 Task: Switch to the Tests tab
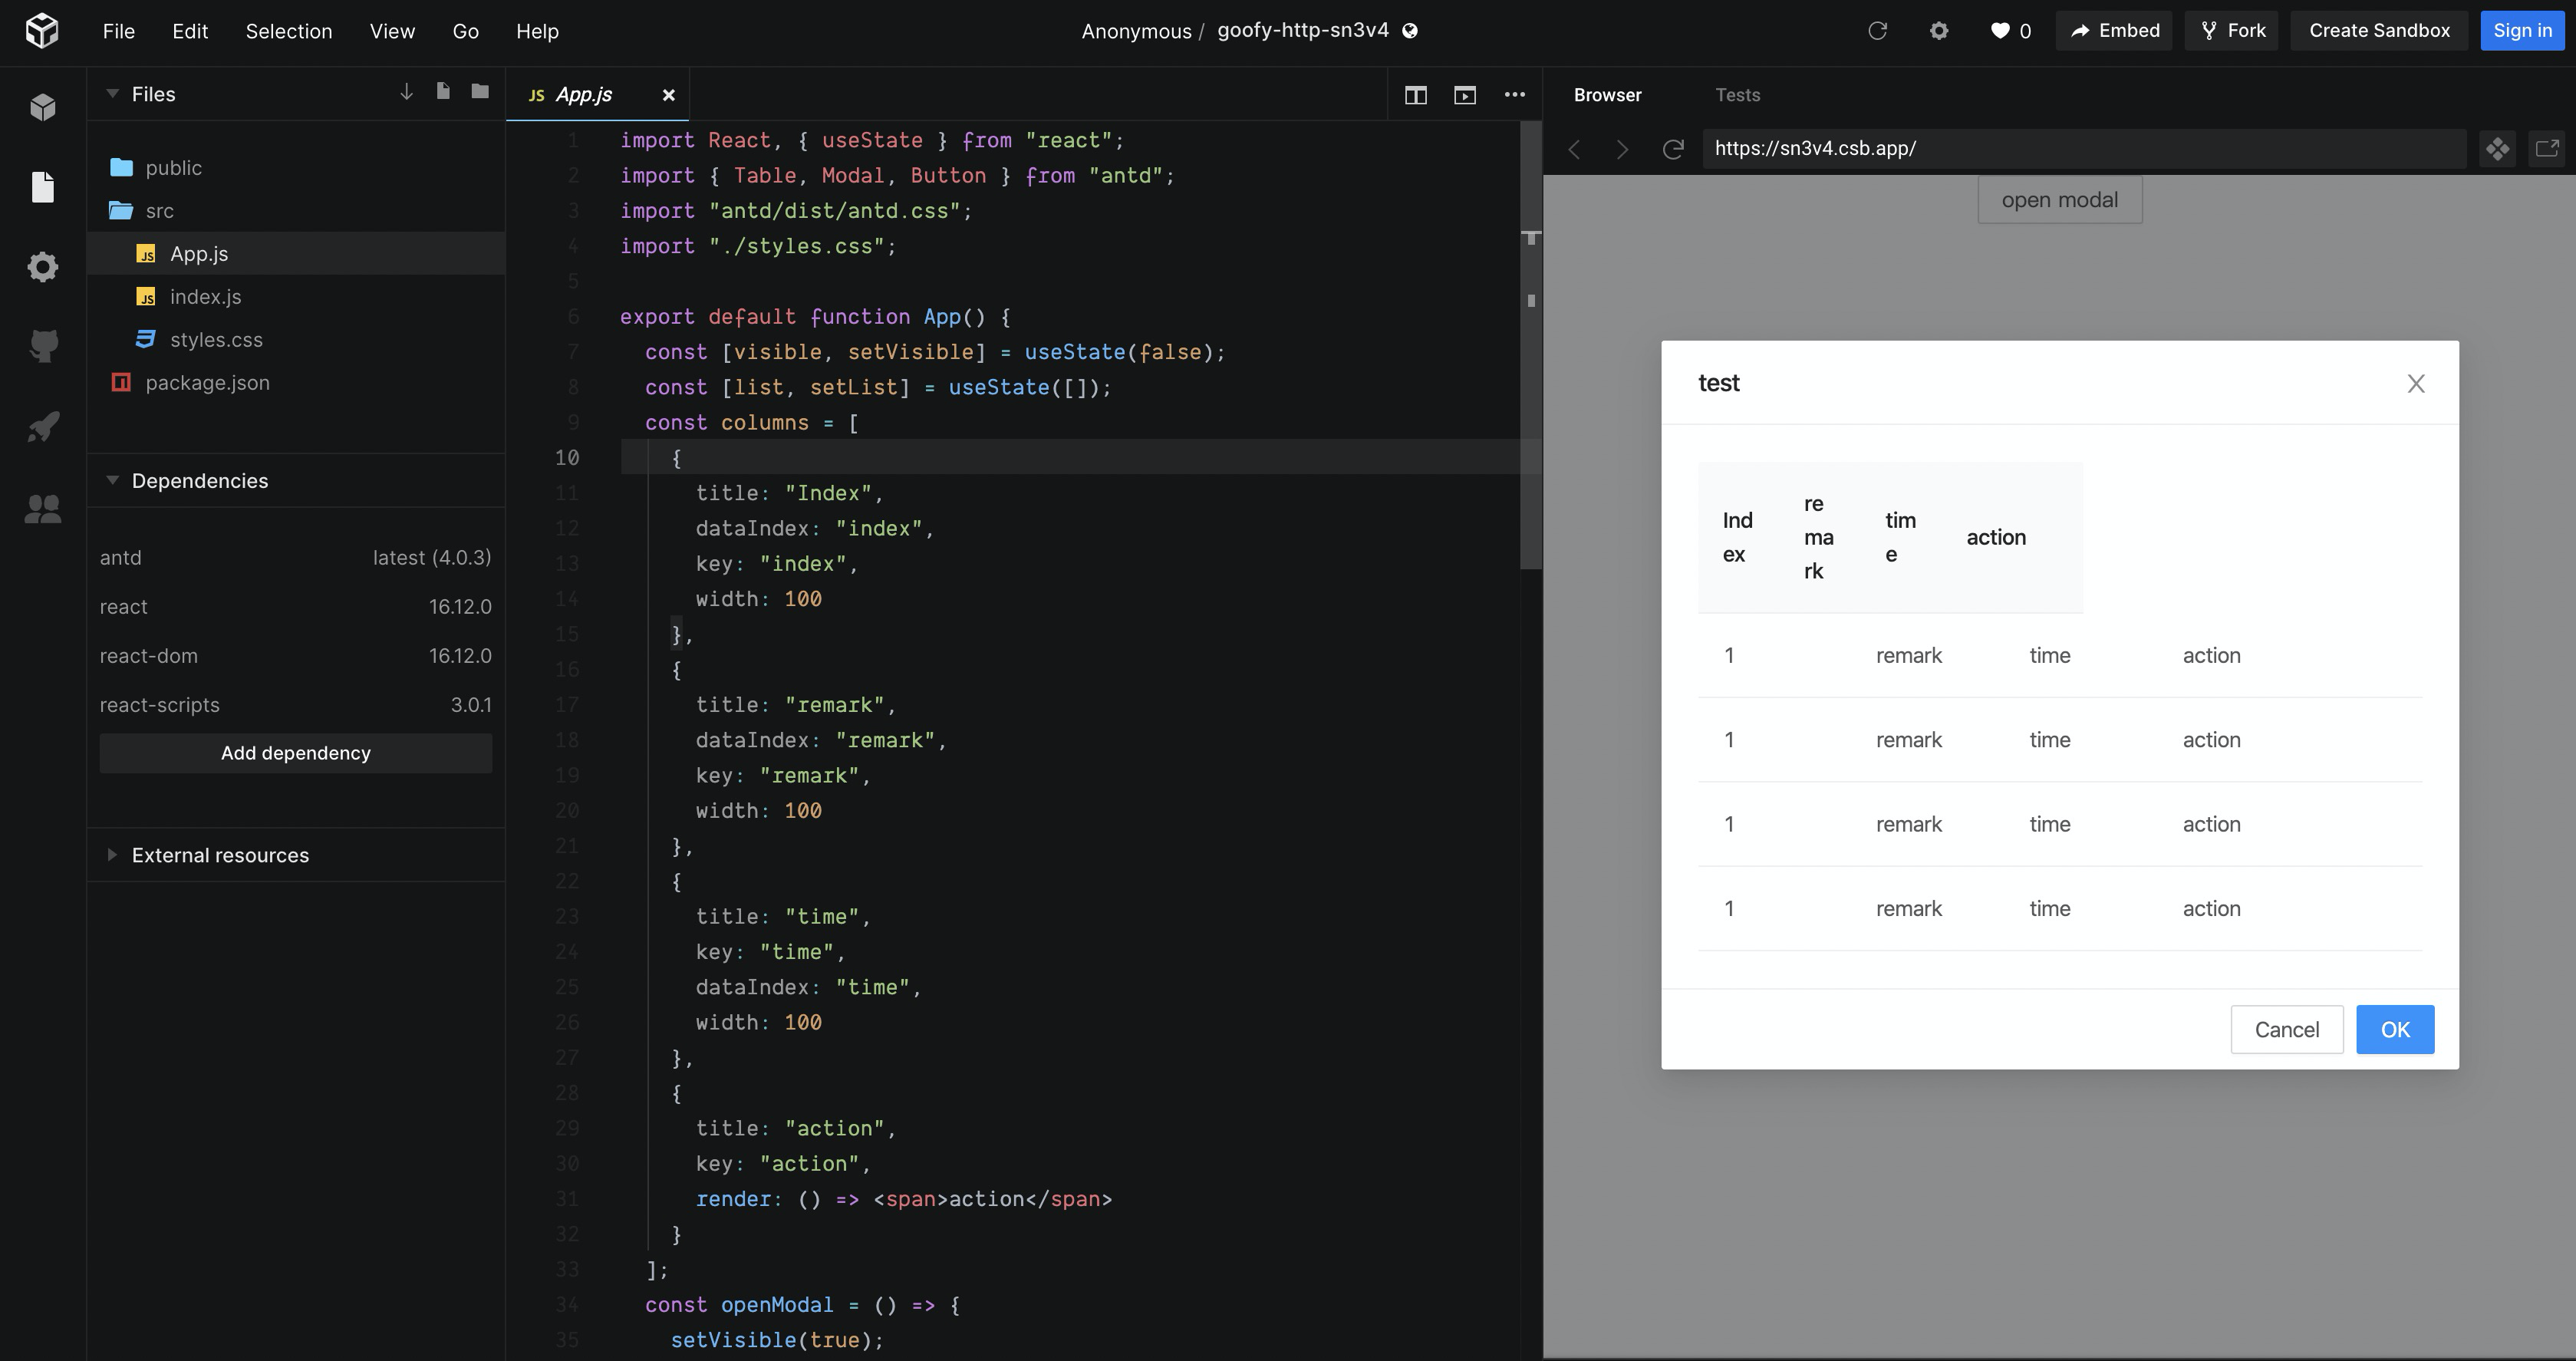coord(1738,95)
